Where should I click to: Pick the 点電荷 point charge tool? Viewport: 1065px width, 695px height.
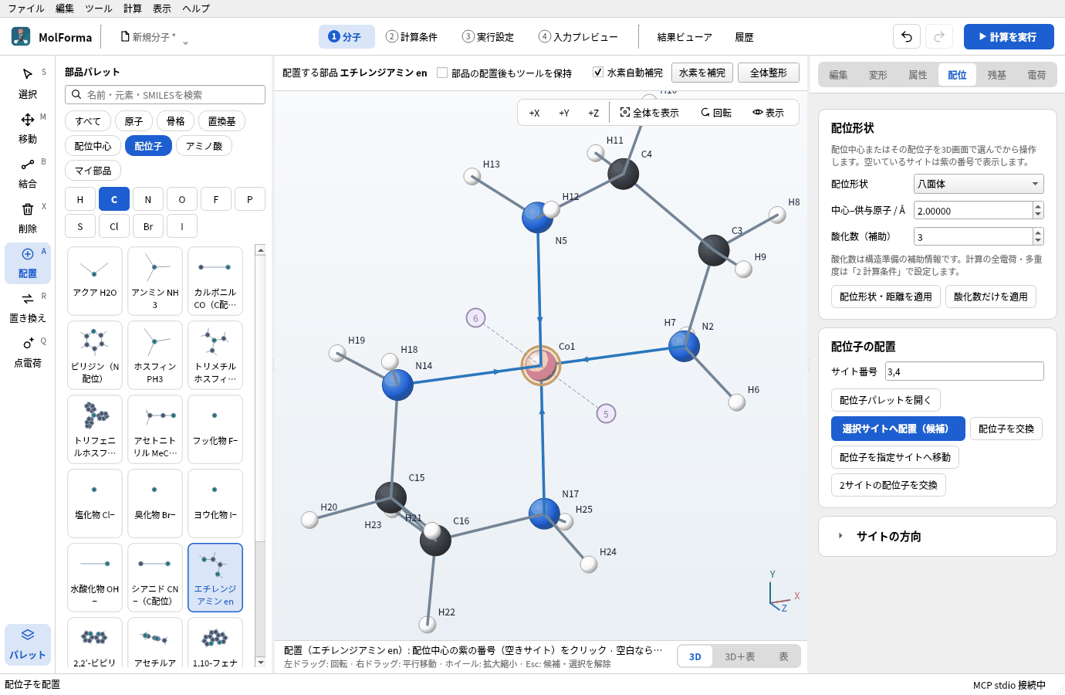tap(28, 352)
